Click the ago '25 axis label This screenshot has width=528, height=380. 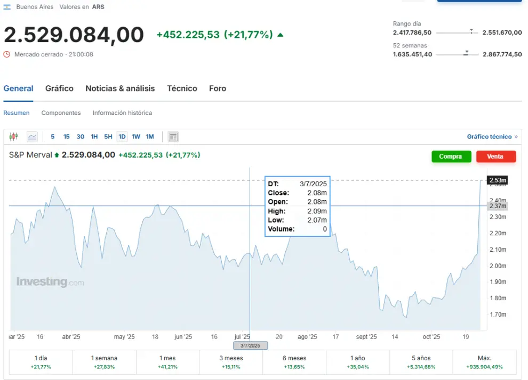coord(307,337)
